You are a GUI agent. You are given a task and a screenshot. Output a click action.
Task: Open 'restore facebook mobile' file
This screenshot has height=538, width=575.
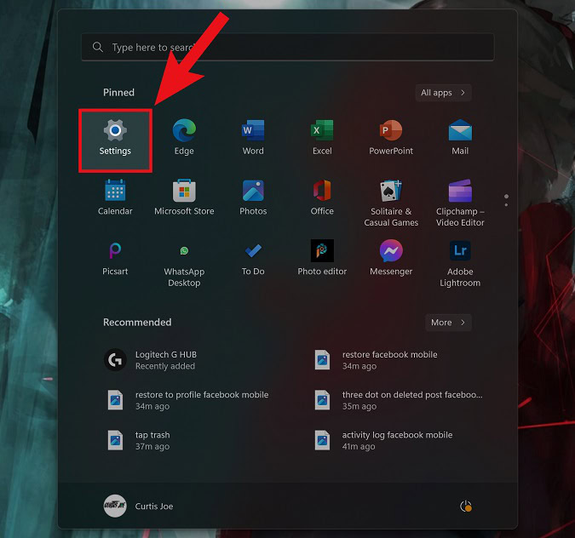[x=376, y=360]
